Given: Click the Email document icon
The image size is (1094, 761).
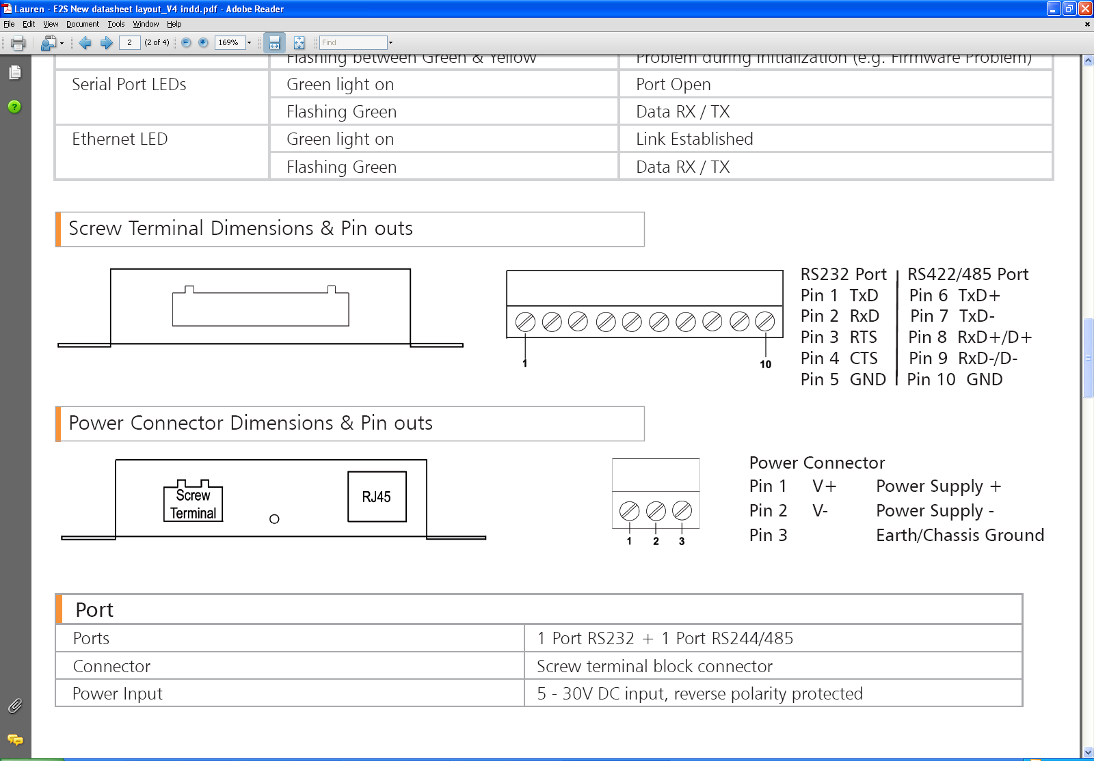Looking at the screenshot, I should (x=48, y=42).
